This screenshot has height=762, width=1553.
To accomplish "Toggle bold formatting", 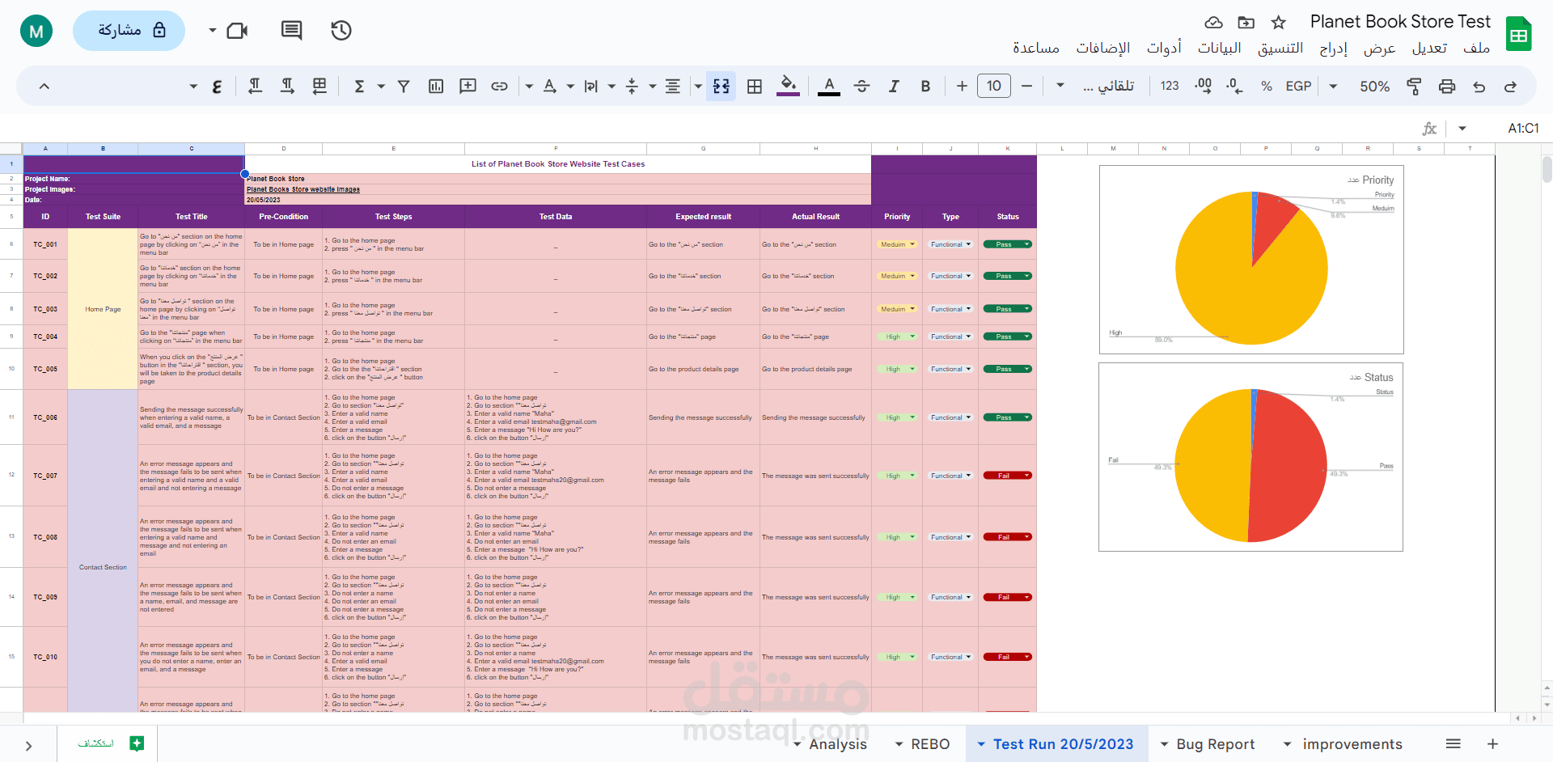I will tap(925, 87).
